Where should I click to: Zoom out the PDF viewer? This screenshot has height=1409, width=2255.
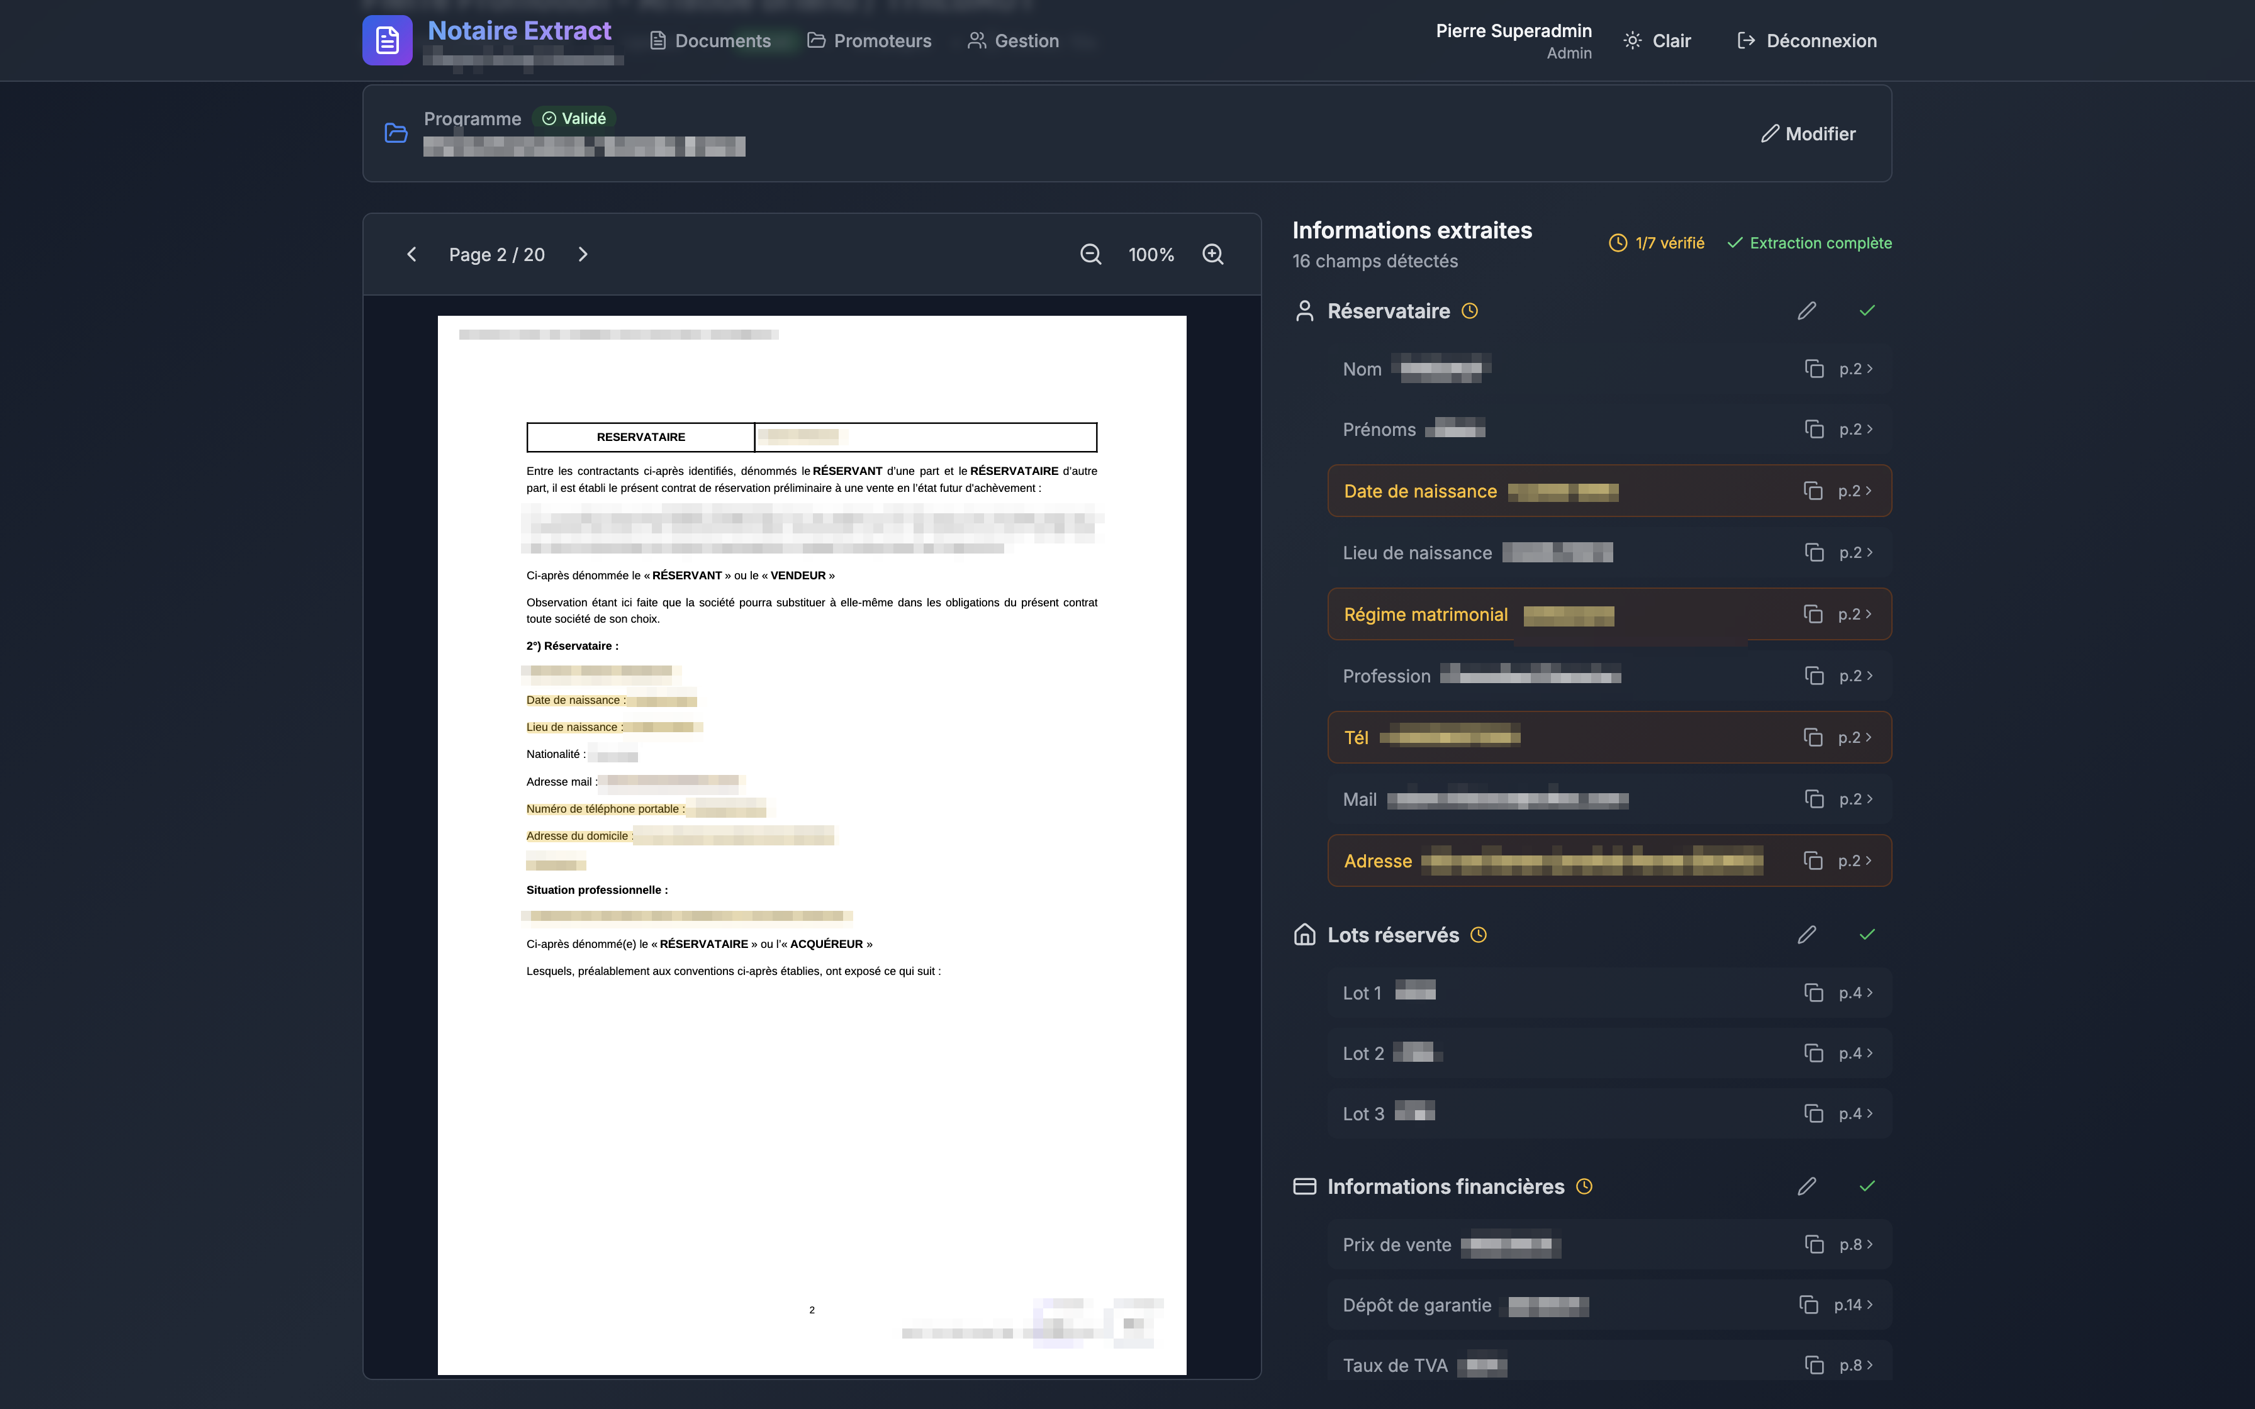1090,254
